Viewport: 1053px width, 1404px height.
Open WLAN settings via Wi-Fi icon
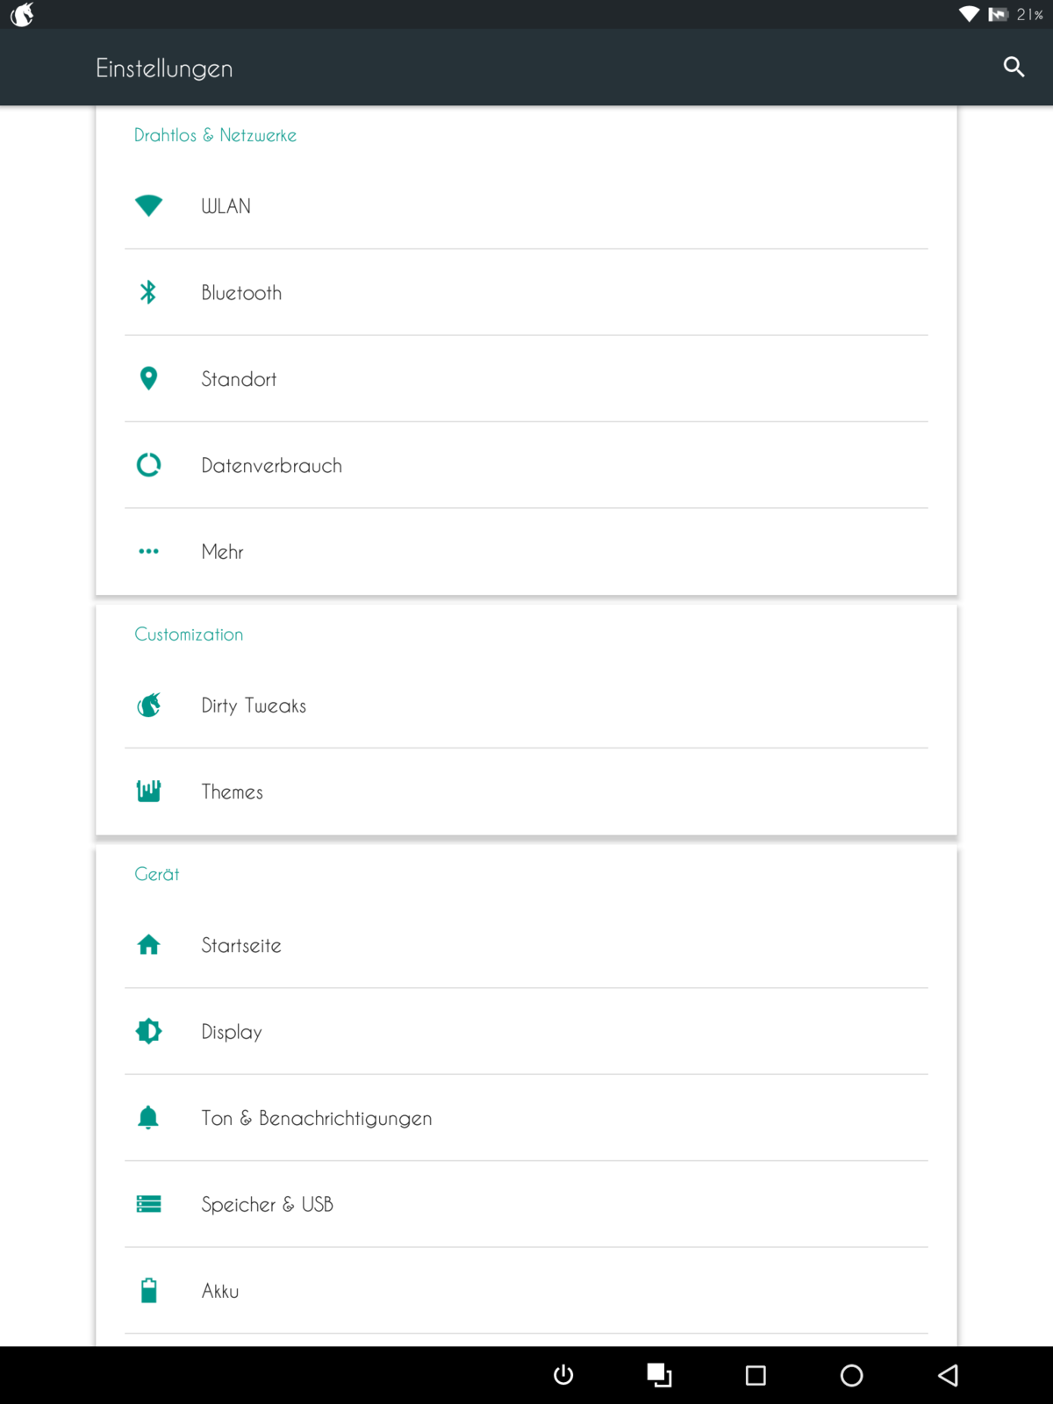(x=149, y=205)
